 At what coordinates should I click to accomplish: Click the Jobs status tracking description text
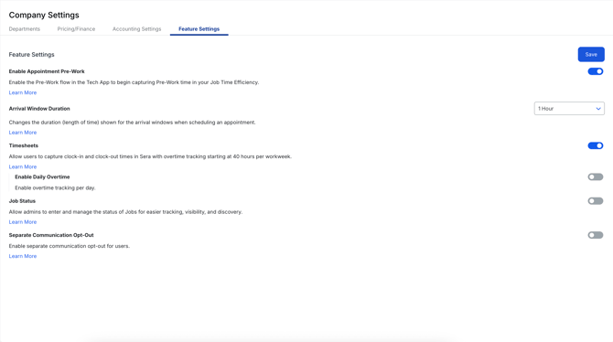click(125, 212)
